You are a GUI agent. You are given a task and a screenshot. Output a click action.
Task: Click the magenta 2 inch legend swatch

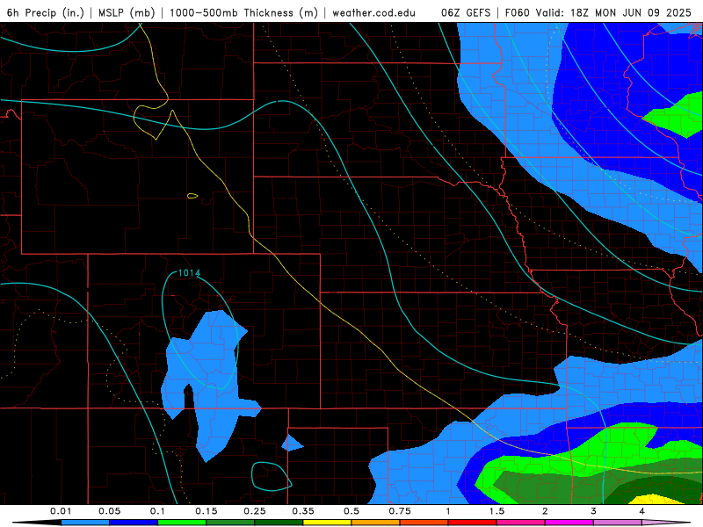[x=569, y=523]
